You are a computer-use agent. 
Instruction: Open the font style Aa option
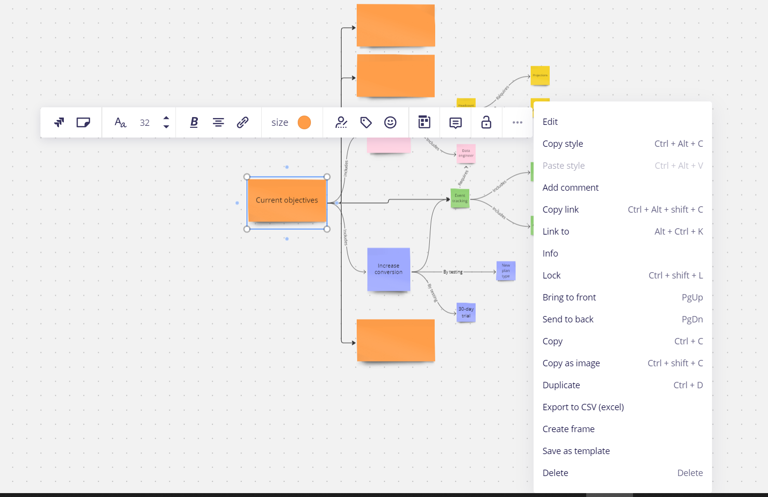pyautogui.click(x=120, y=122)
